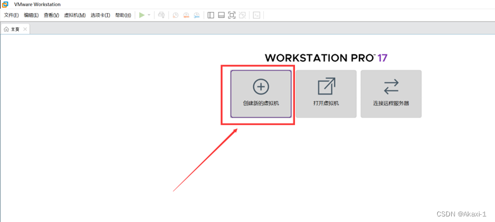495x222 pixels.
Task: Click the 创建新的虚拟机 button
Action: click(x=261, y=94)
